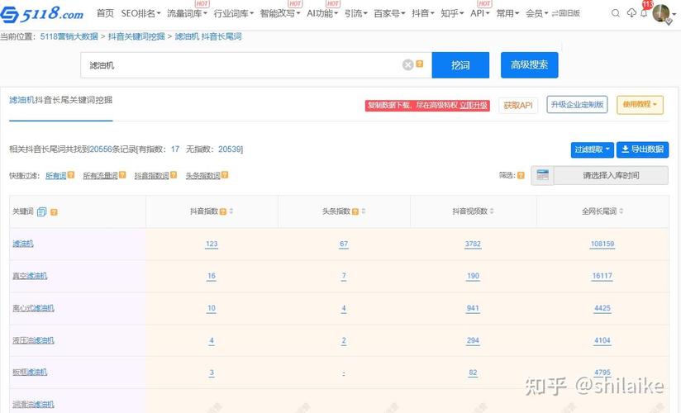Open the API navigation menu
This screenshot has height=413, width=681.
coord(479,13)
